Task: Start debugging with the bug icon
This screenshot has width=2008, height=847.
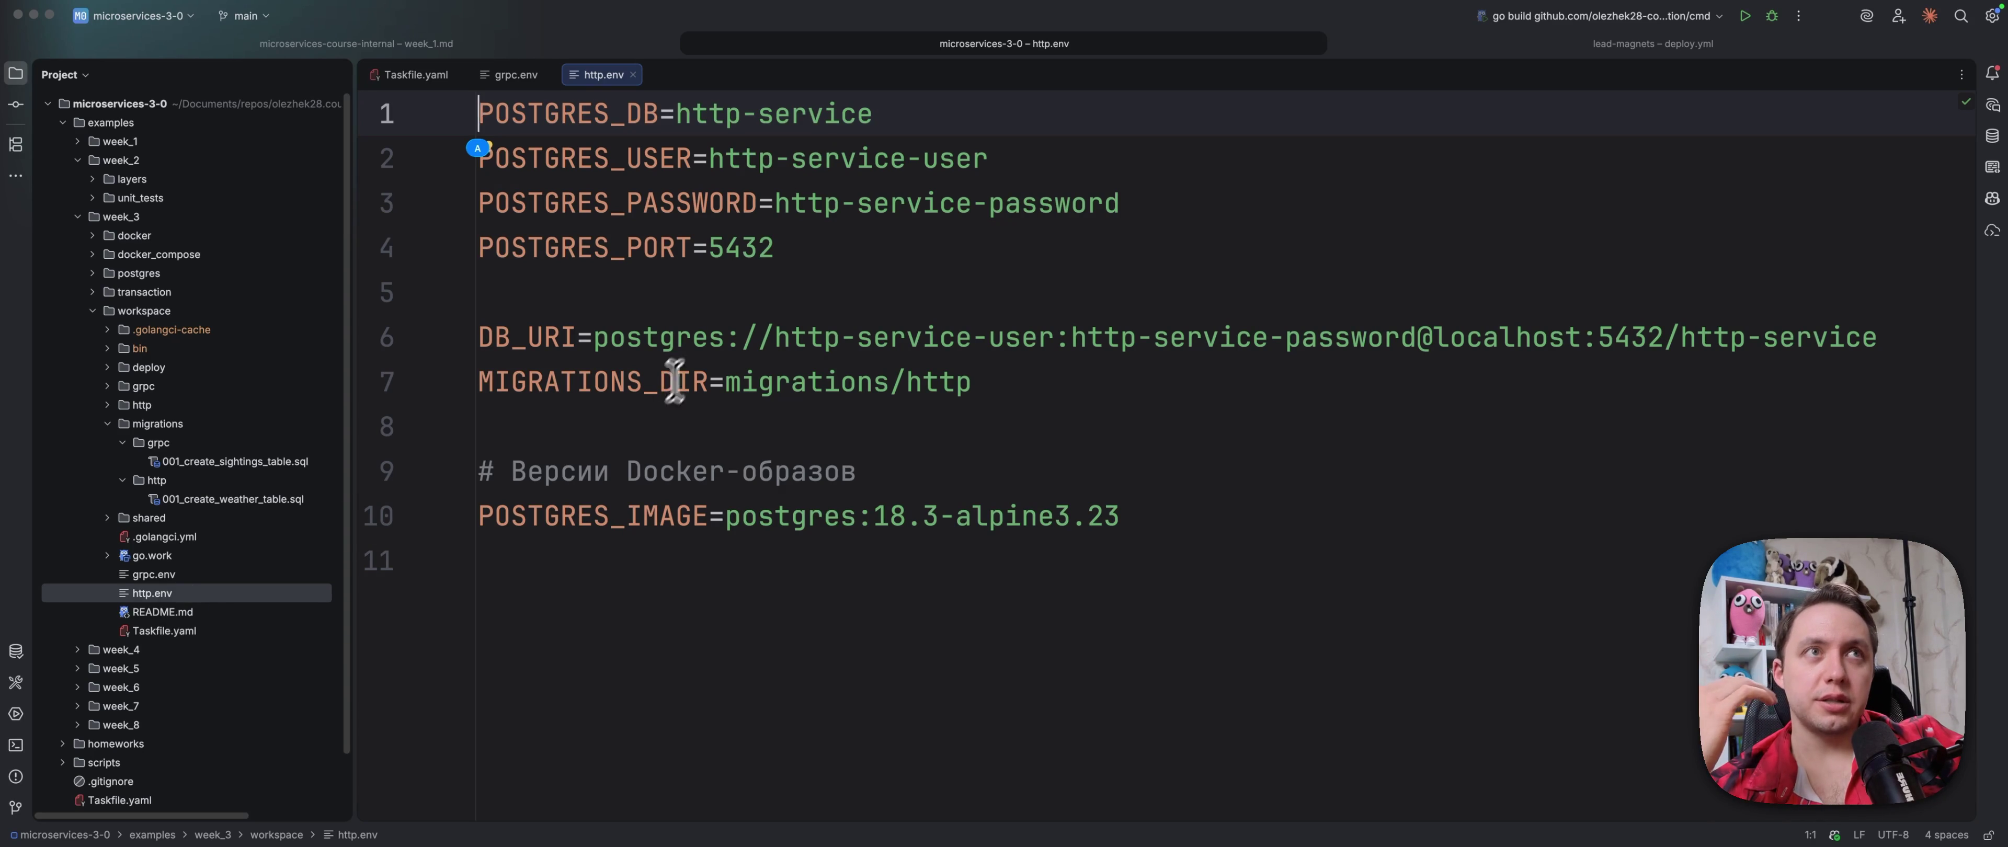Action: tap(1772, 16)
